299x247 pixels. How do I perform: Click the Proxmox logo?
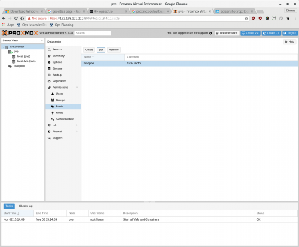20,33
